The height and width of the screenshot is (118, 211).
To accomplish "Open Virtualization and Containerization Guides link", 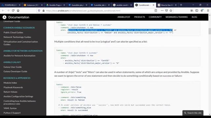I will (20, 43).
